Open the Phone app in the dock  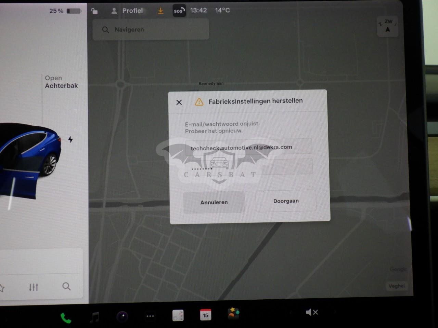pos(66,318)
